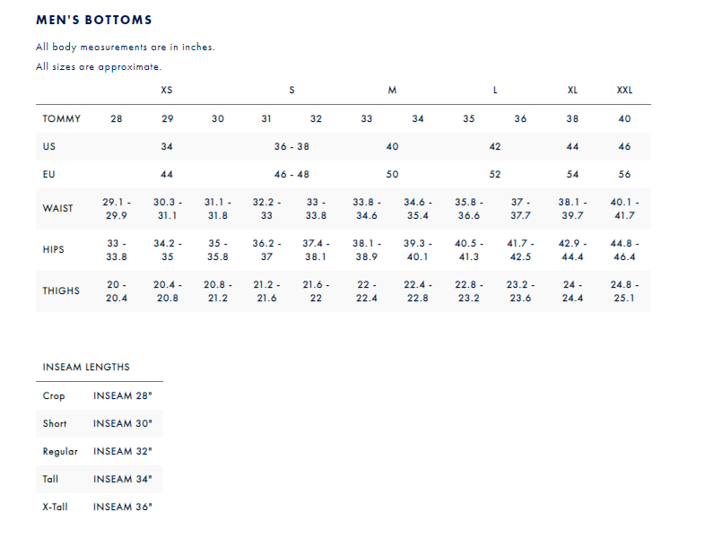This screenshot has height=537, width=713.
Task: Click the EU size "46 - 48" cell
Action: (291, 175)
